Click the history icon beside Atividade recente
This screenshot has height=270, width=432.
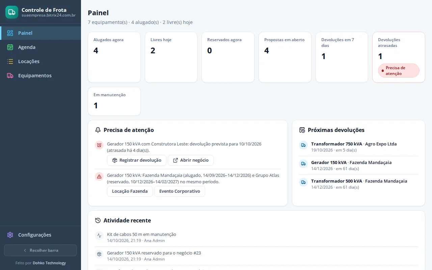(x=98, y=220)
